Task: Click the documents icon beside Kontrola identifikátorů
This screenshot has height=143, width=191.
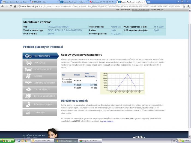Action: click(x=28, y=96)
